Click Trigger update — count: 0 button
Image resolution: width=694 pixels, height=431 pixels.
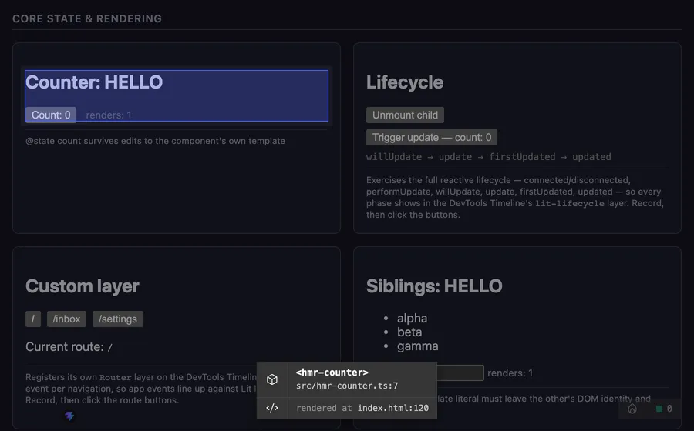tap(432, 137)
